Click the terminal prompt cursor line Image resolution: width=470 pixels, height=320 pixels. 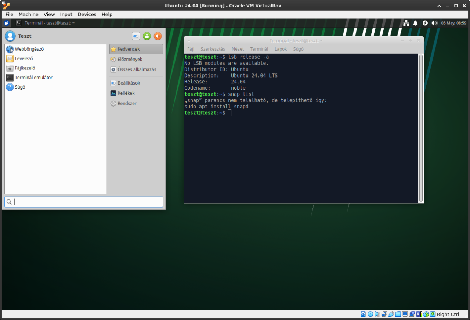point(208,113)
